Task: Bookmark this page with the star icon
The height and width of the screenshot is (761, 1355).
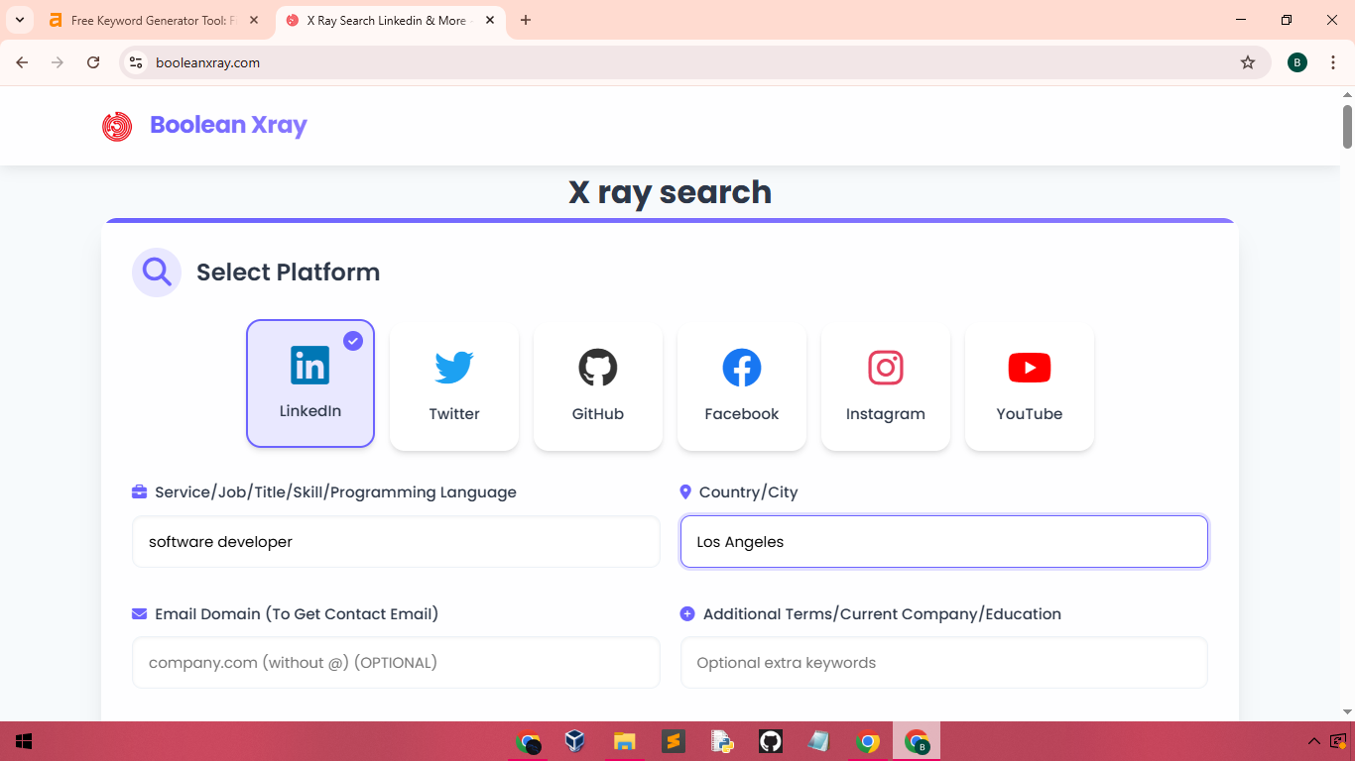Action: pyautogui.click(x=1247, y=62)
